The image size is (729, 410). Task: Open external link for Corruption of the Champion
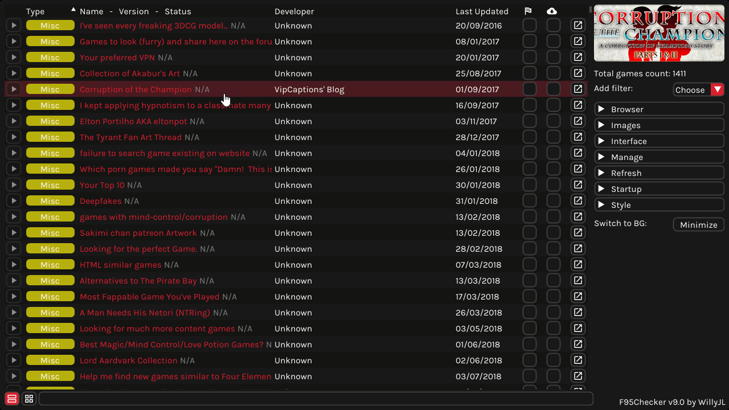tap(578, 89)
